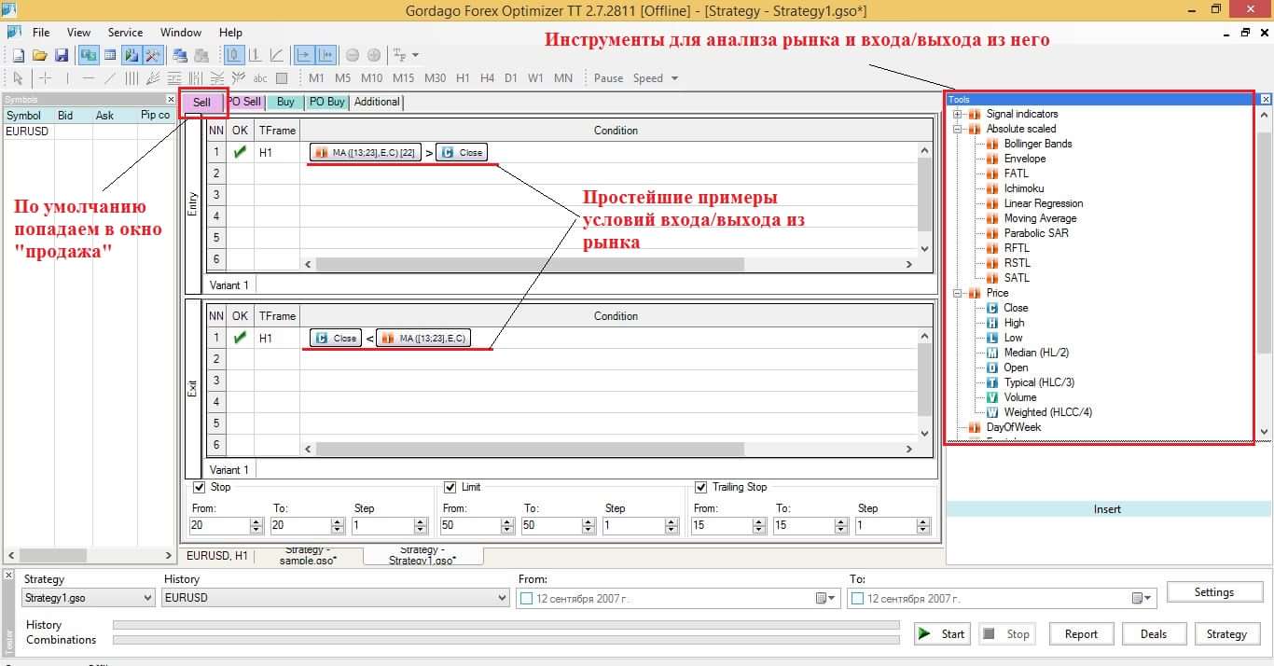Viewport: 1274px width, 666px height.
Task: Select Median (HL/2) in Tools tree
Action: (x=1036, y=353)
